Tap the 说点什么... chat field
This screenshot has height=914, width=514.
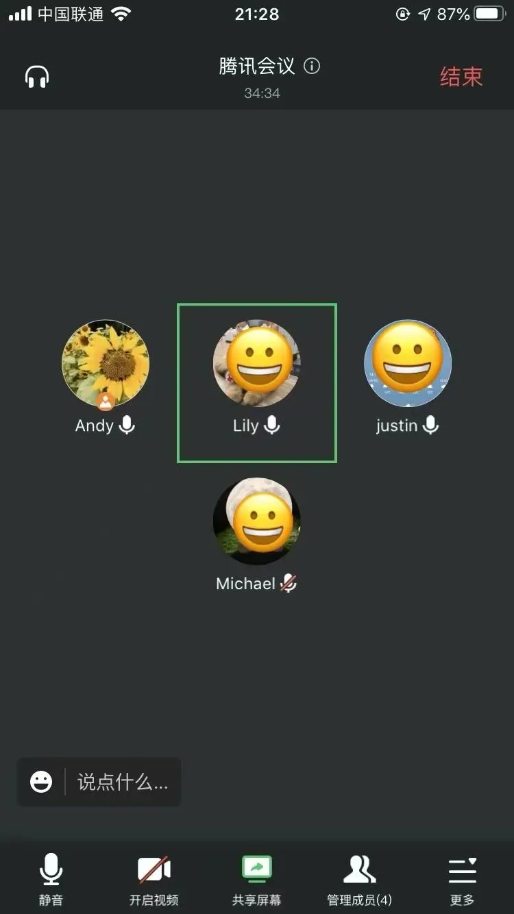123,782
